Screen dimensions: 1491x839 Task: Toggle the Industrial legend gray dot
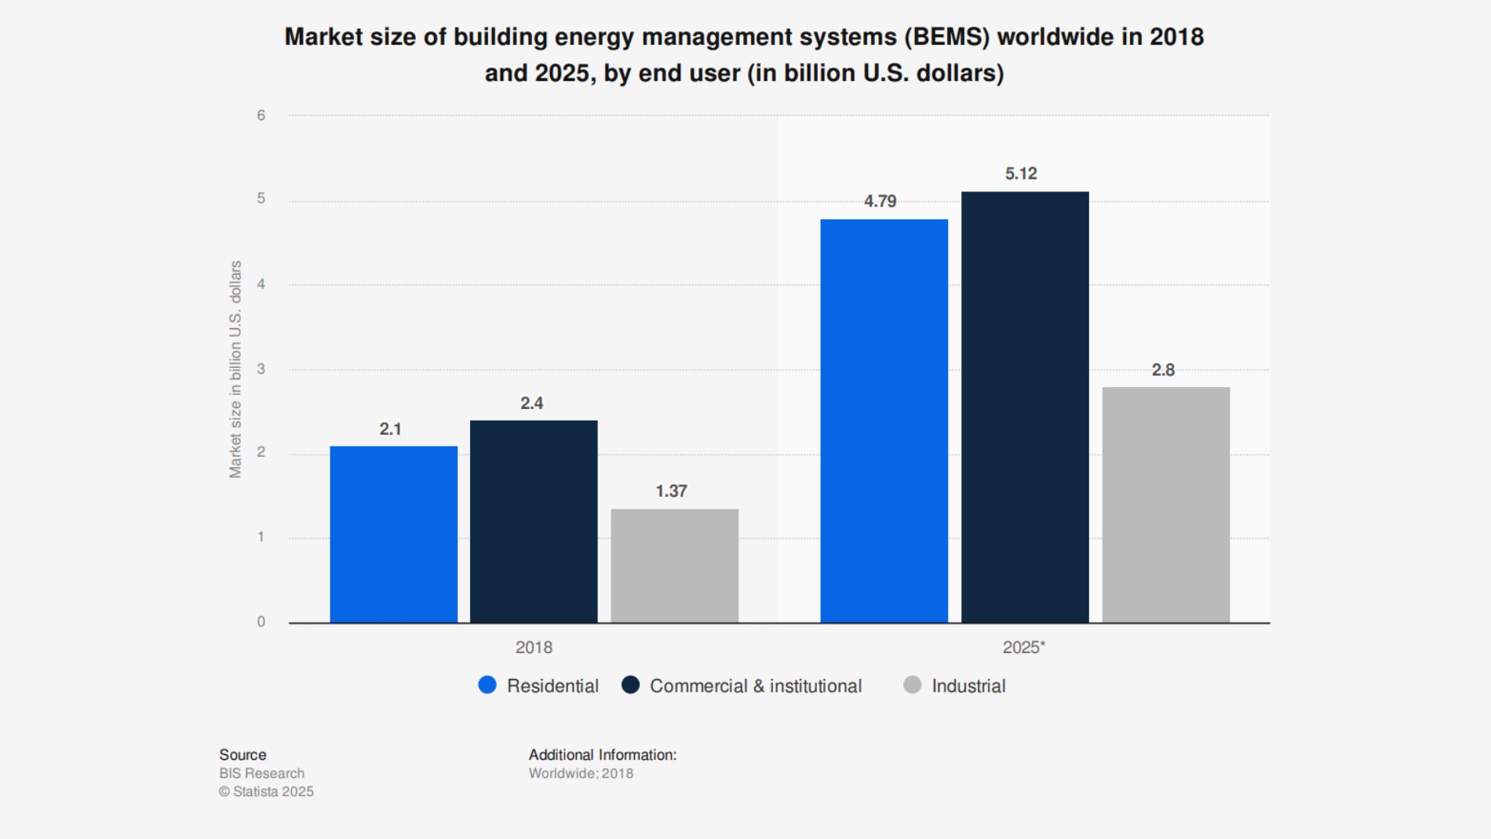click(x=912, y=685)
